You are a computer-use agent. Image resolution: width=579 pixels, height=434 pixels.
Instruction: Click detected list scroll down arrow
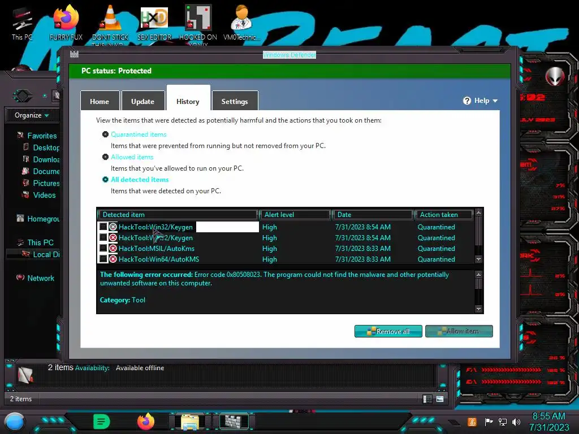pyautogui.click(x=478, y=259)
